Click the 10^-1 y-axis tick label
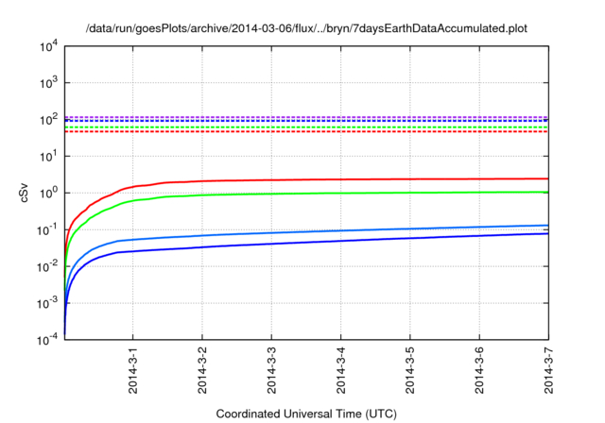 [x=48, y=229]
